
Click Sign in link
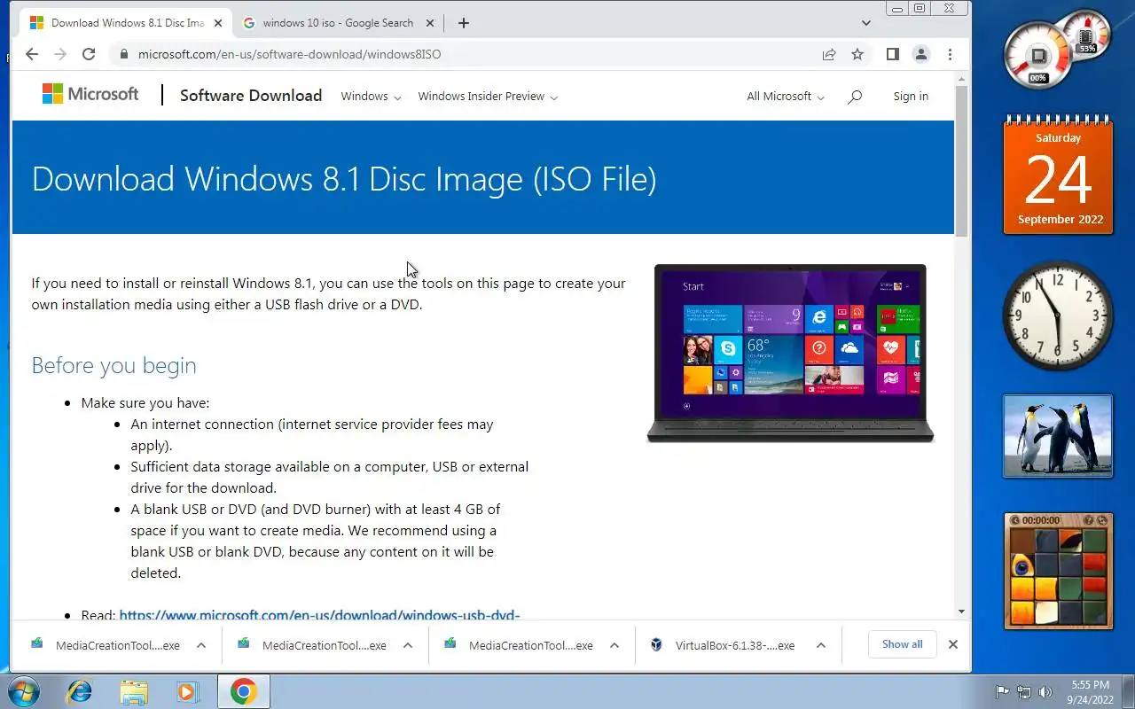tap(911, 96)
